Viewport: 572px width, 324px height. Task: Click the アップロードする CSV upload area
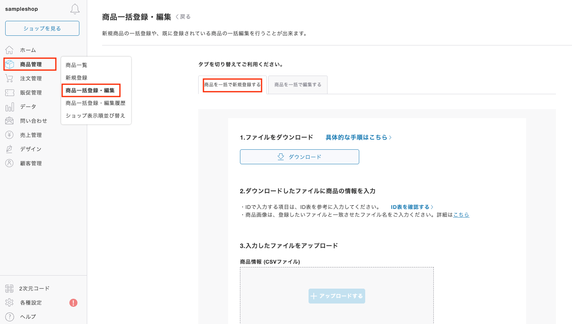336,296
